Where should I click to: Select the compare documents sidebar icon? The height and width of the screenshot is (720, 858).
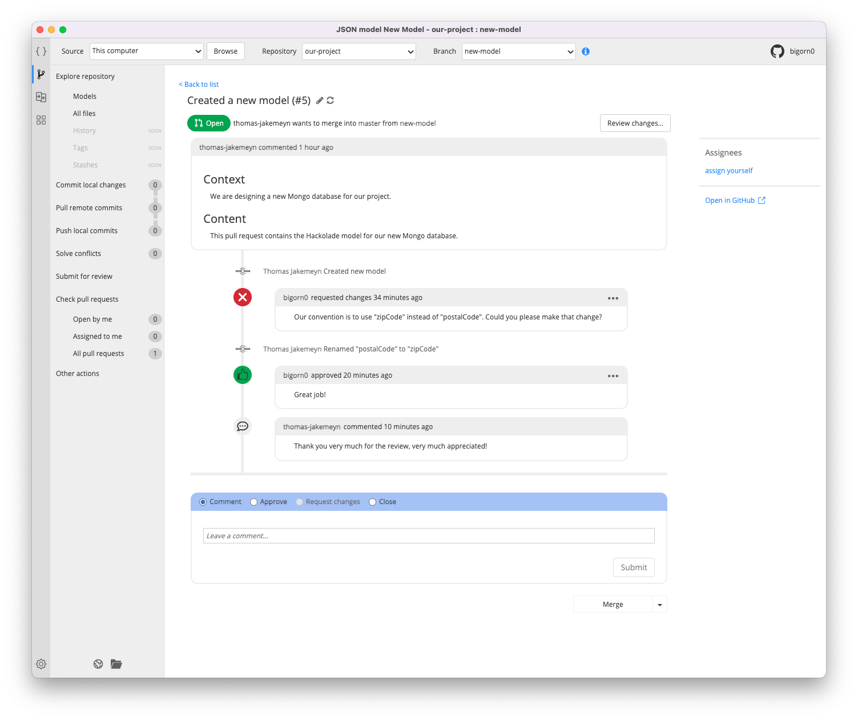click(x=41, y=97)
